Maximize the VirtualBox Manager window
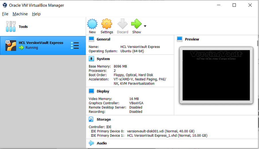Screen dimensions: 259x149 click(234, 5)
